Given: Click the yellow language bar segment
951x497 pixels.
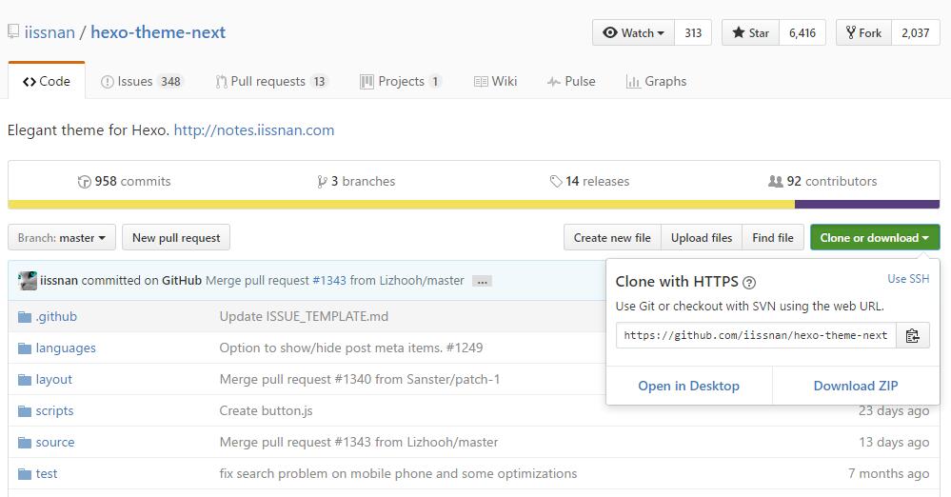Looking at the screenshot, I should [x=400, y=205].
